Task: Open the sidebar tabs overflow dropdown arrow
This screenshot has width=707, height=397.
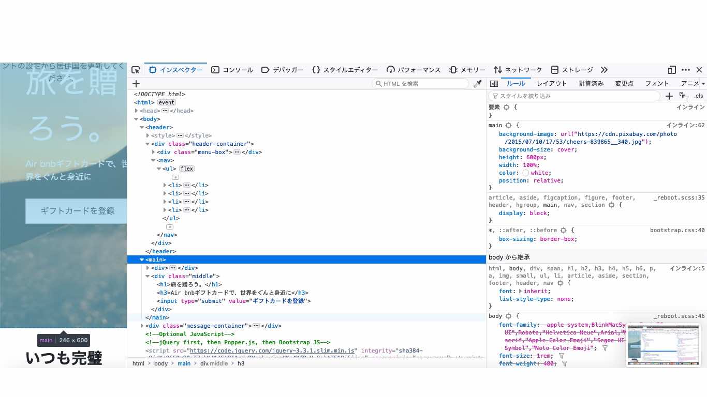Action: (x=703, y=84)
